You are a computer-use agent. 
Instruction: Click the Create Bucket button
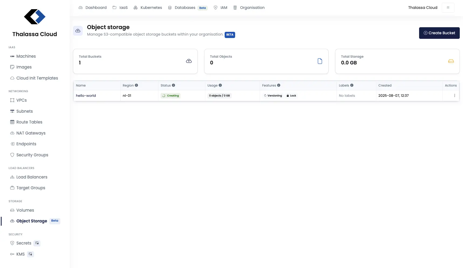[439, 33]
